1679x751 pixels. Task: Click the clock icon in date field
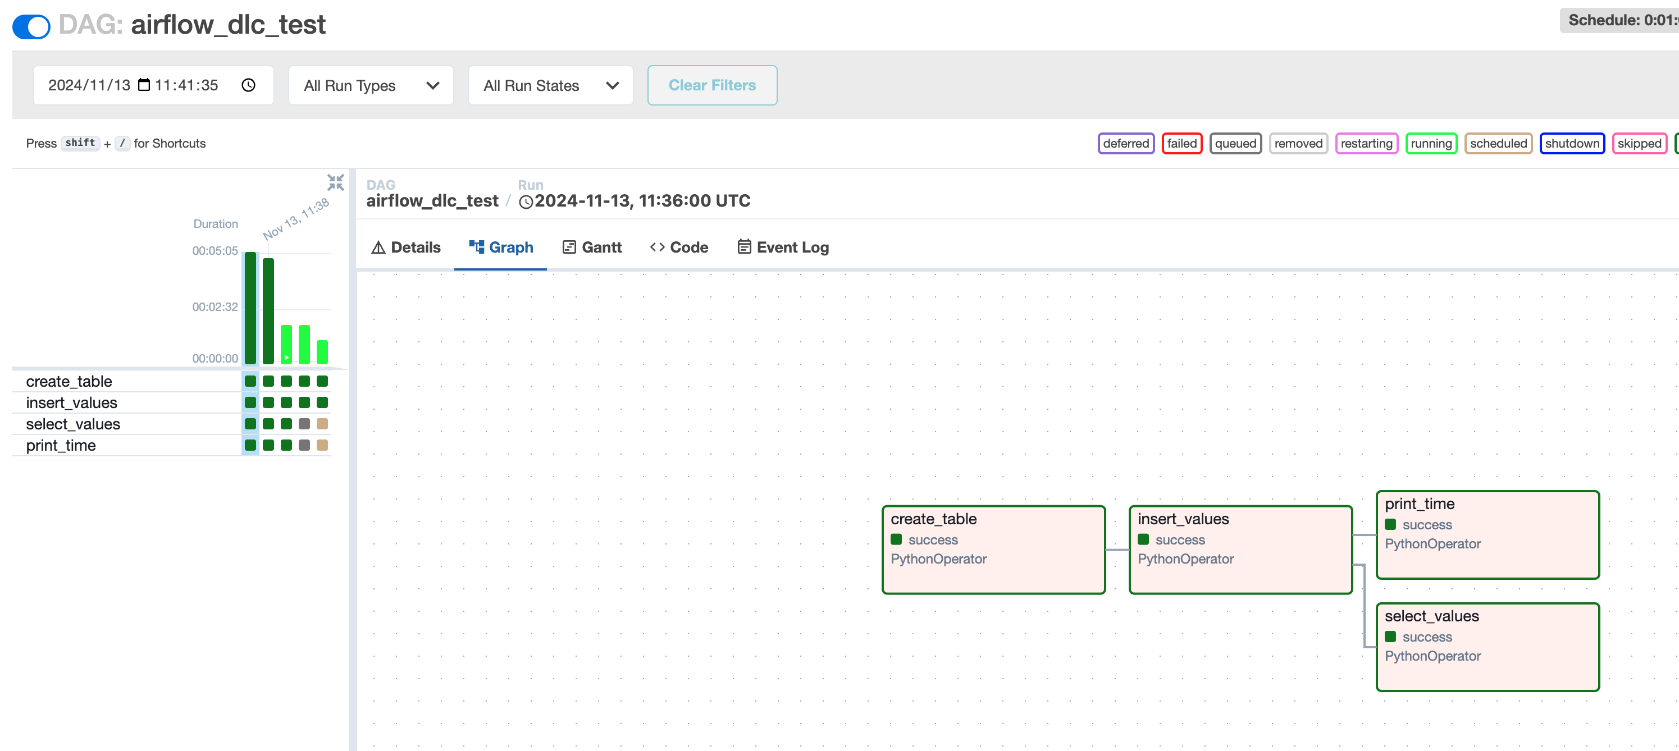click(248, 85)
